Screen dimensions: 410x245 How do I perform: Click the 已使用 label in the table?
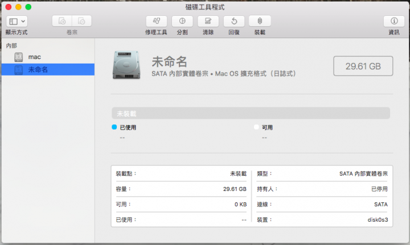126,219
